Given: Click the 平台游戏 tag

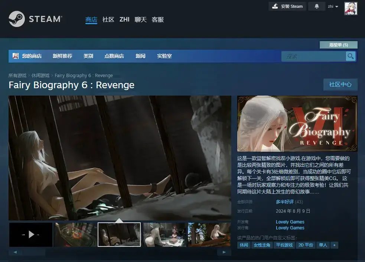Looking at the screenshot, I should click(x=284, y=245).
